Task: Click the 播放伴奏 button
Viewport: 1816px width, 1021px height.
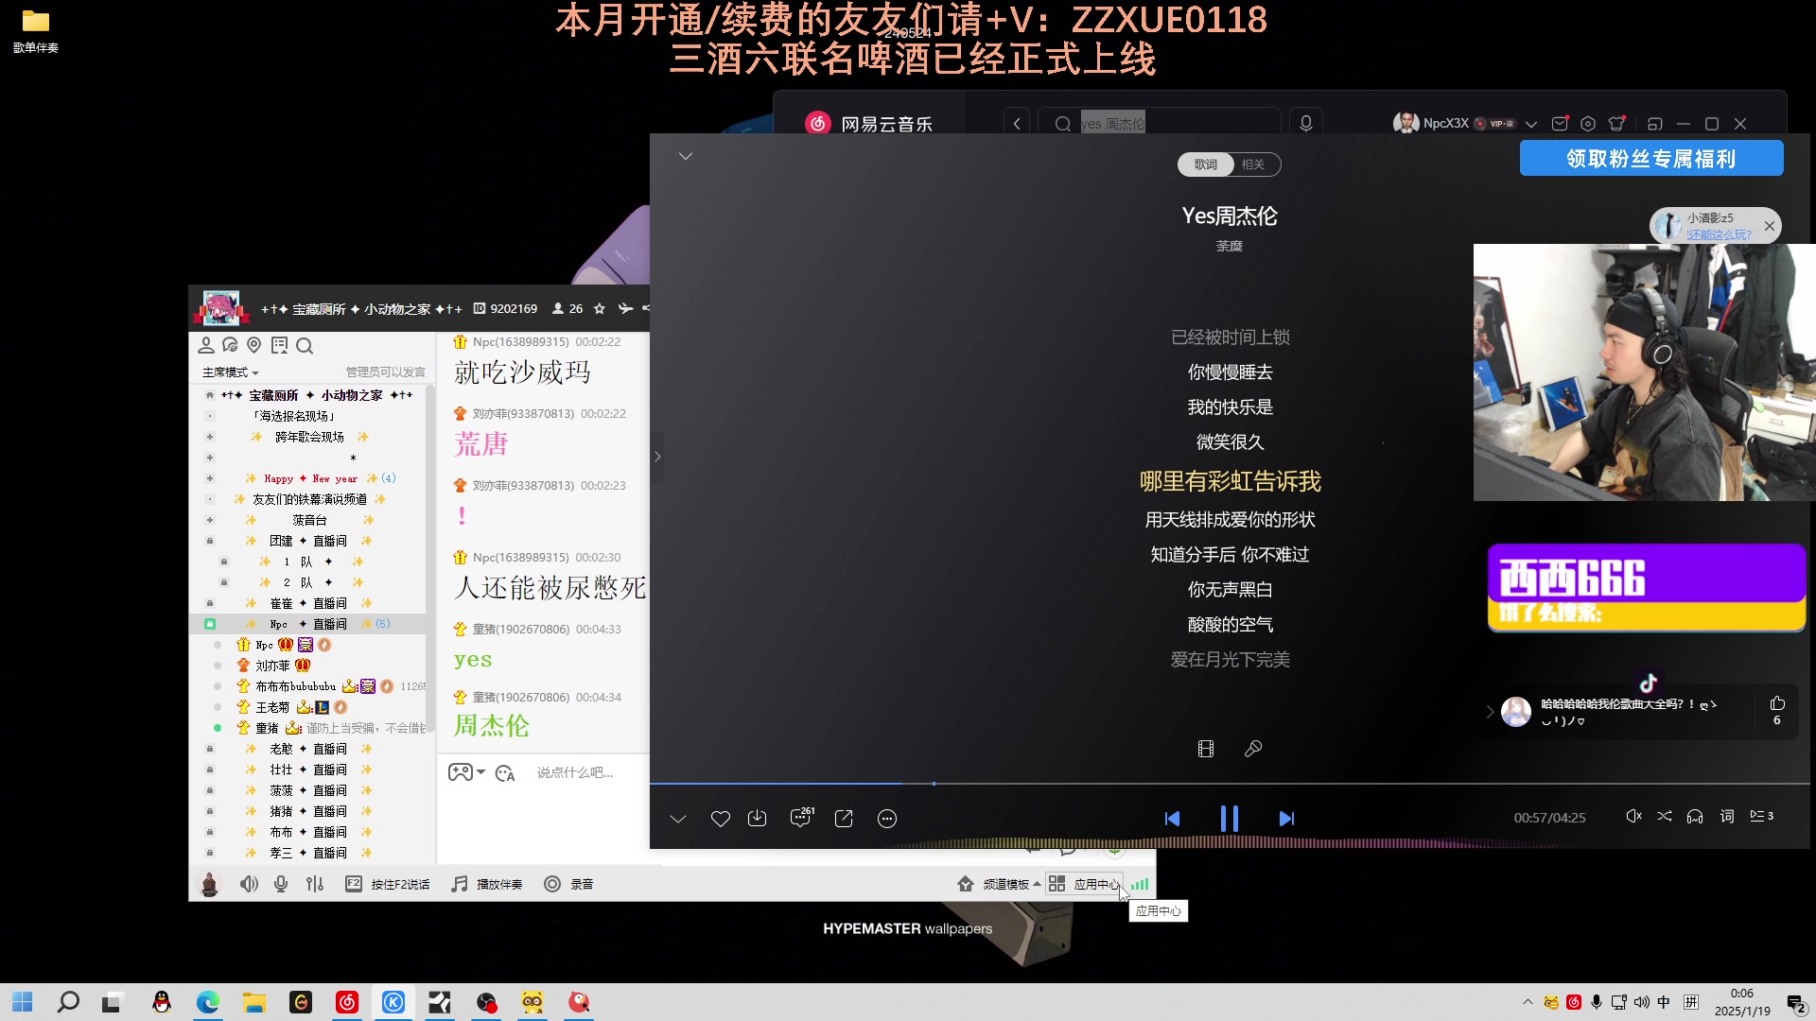Action: click(x=487, y=884)
